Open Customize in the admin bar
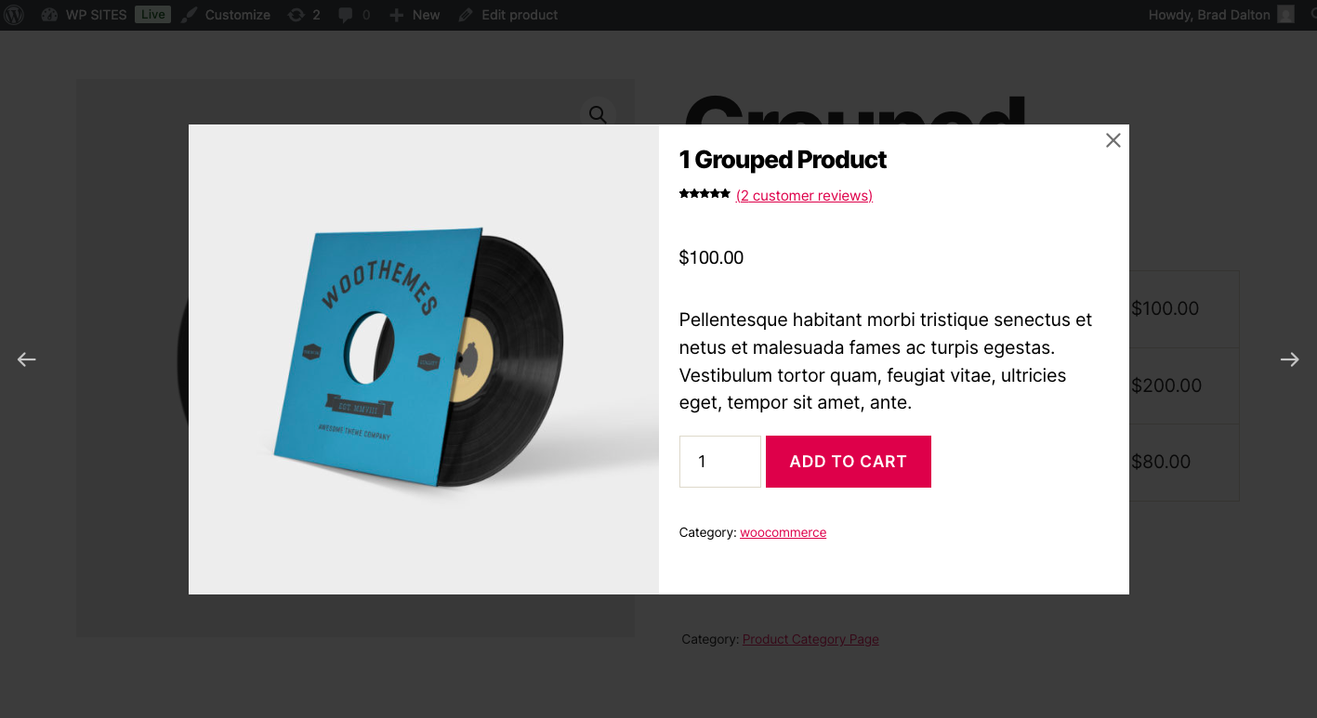Screen dimensions: 1317x718 tap(226, 15)
